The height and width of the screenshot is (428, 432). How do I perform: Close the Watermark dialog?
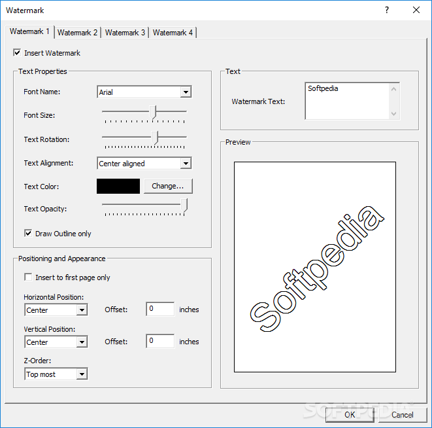(x=416, y=10)
